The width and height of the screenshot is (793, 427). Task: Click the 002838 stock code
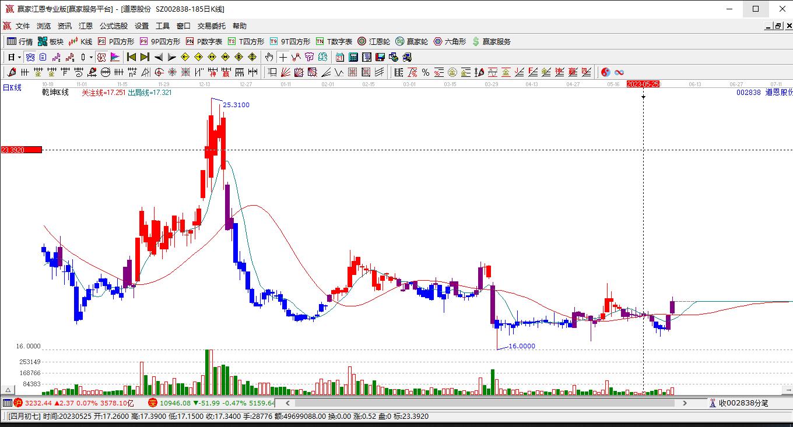tap(748, 92)
